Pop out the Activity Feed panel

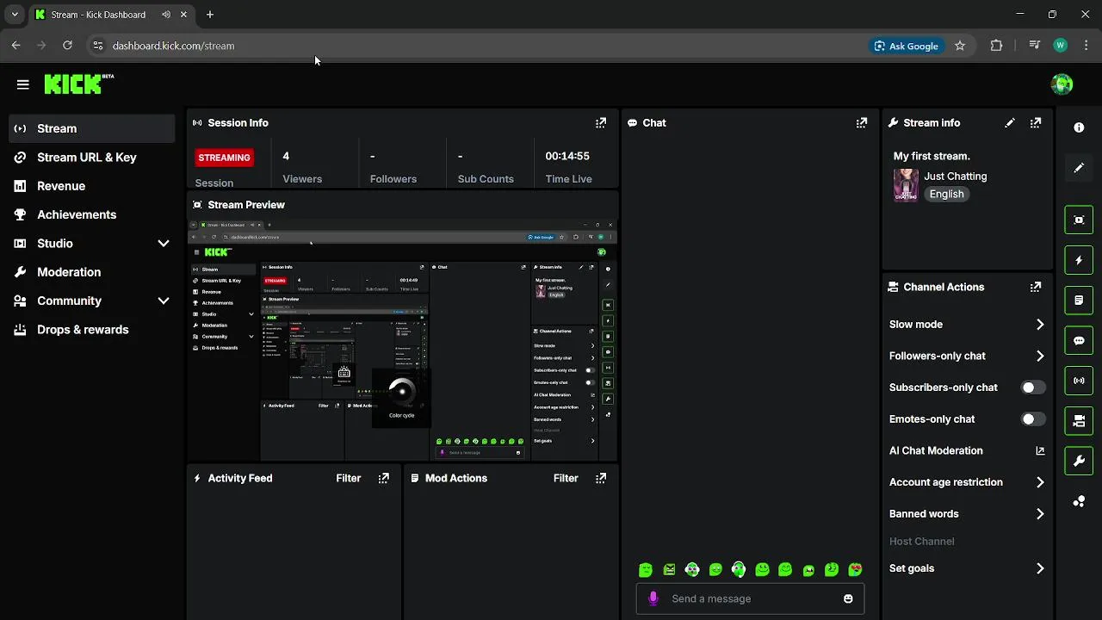384,478
